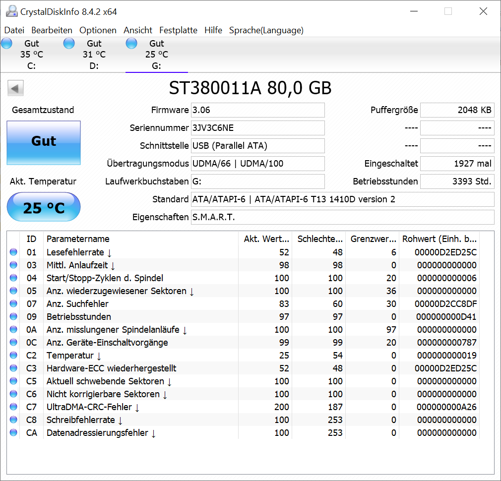
Task: Click the Schlechte... column header
Action: 319,239
